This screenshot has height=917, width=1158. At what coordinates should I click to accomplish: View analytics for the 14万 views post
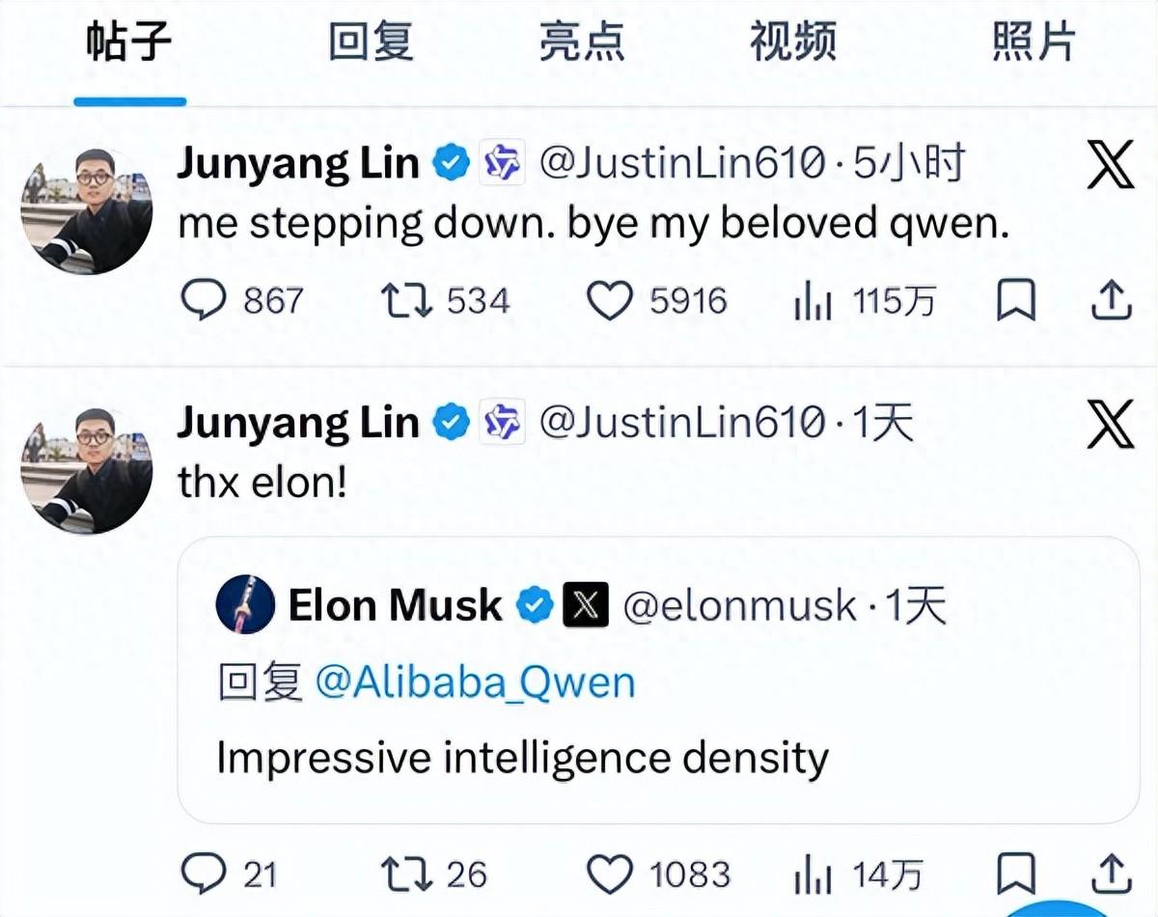click(x=813, y=875)
